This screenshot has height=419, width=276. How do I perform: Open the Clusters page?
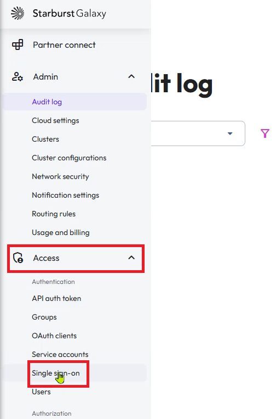coord(45,139)
